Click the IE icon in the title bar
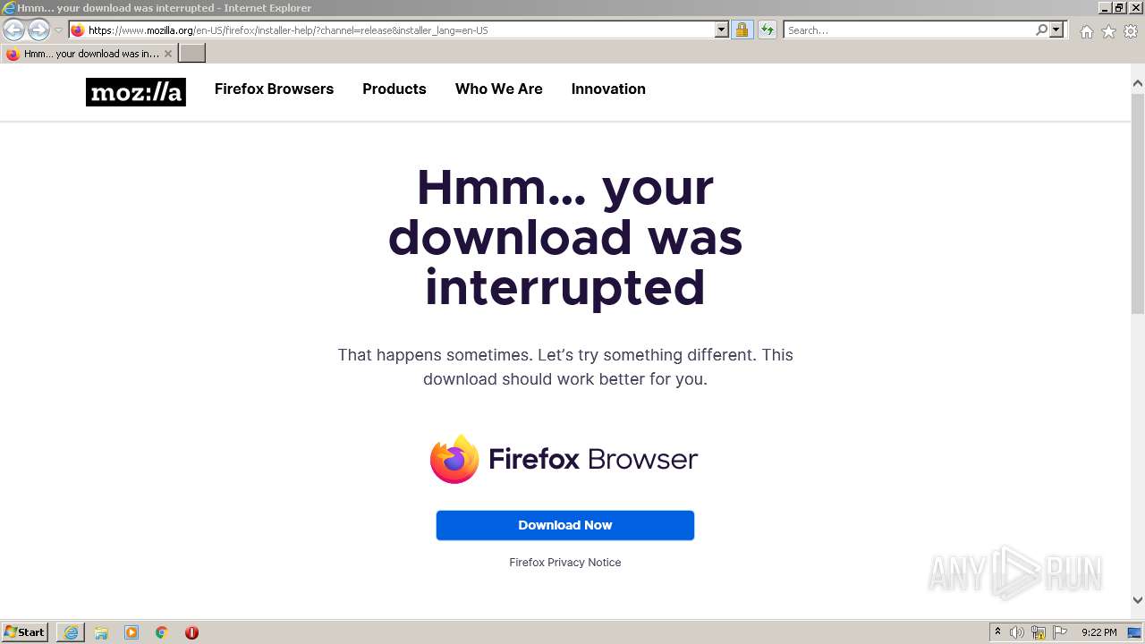The image size is (1145, 644). (9, 8)
